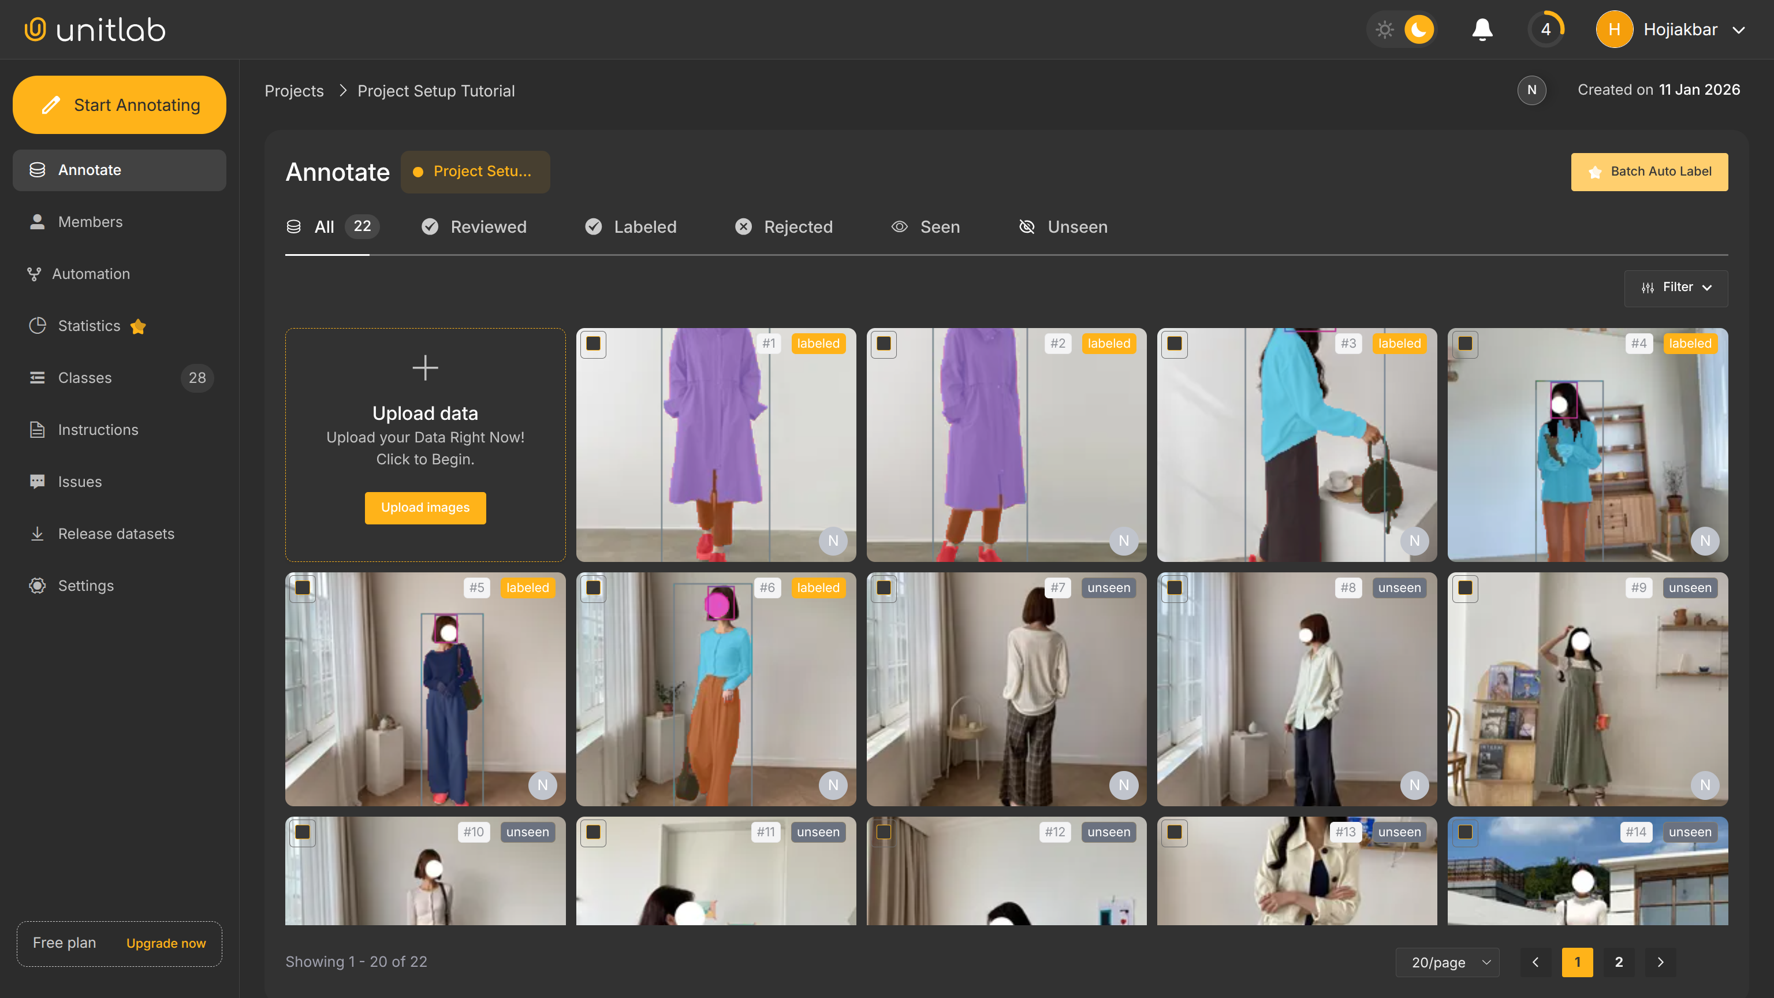Screen dimensions: 1774x998
Task: Switch to the Unseen tab
Action: click(1063, 226)
